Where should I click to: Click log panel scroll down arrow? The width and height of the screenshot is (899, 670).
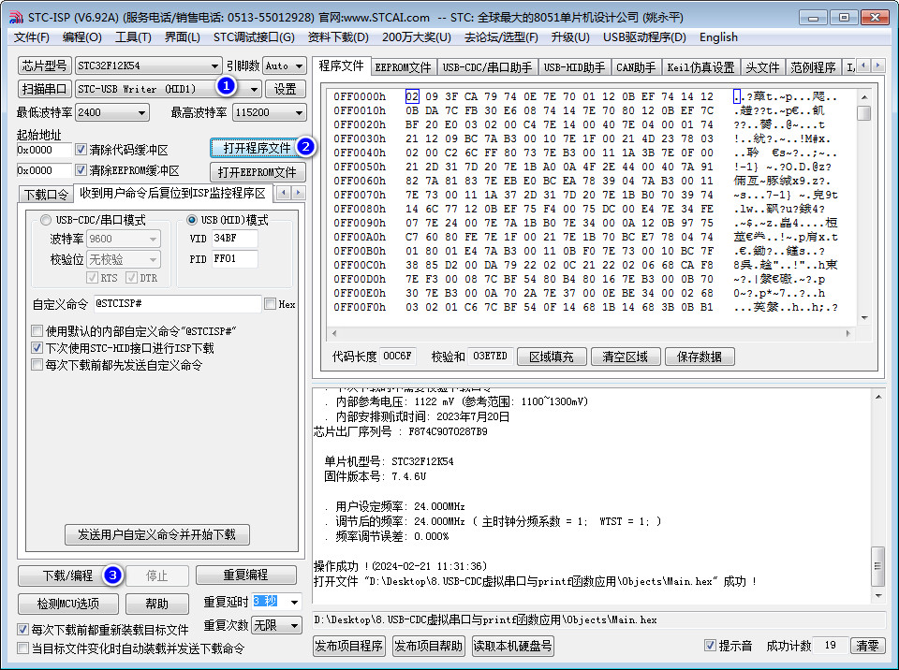point(877,596)
